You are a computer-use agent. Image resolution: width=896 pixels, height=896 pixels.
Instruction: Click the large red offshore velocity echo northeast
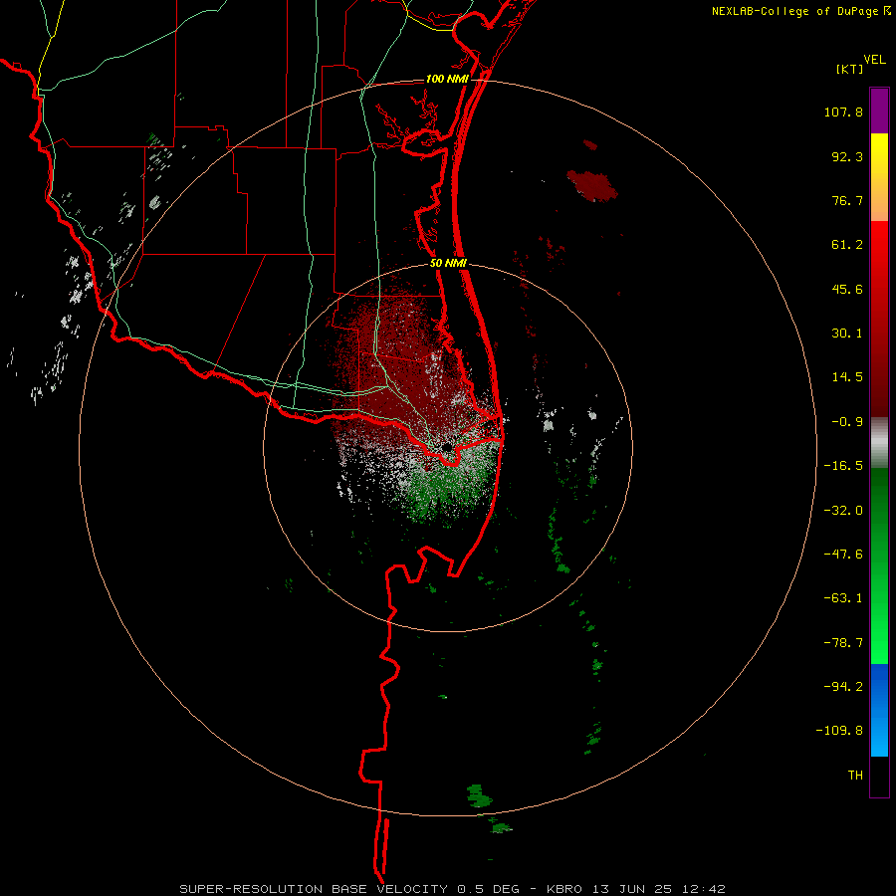(x=592, y=186)
